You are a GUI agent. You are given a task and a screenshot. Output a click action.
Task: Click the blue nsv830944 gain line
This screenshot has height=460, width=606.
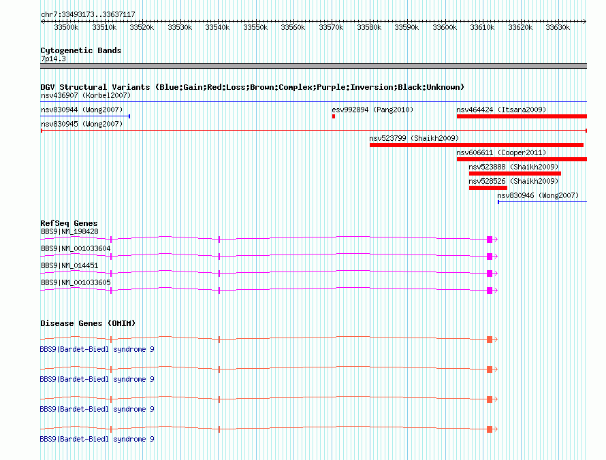tap(85, 116)
